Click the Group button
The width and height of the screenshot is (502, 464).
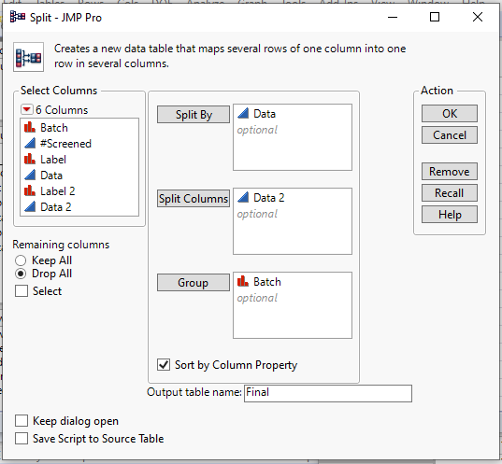pyautogui.click(x=194, y=283)
